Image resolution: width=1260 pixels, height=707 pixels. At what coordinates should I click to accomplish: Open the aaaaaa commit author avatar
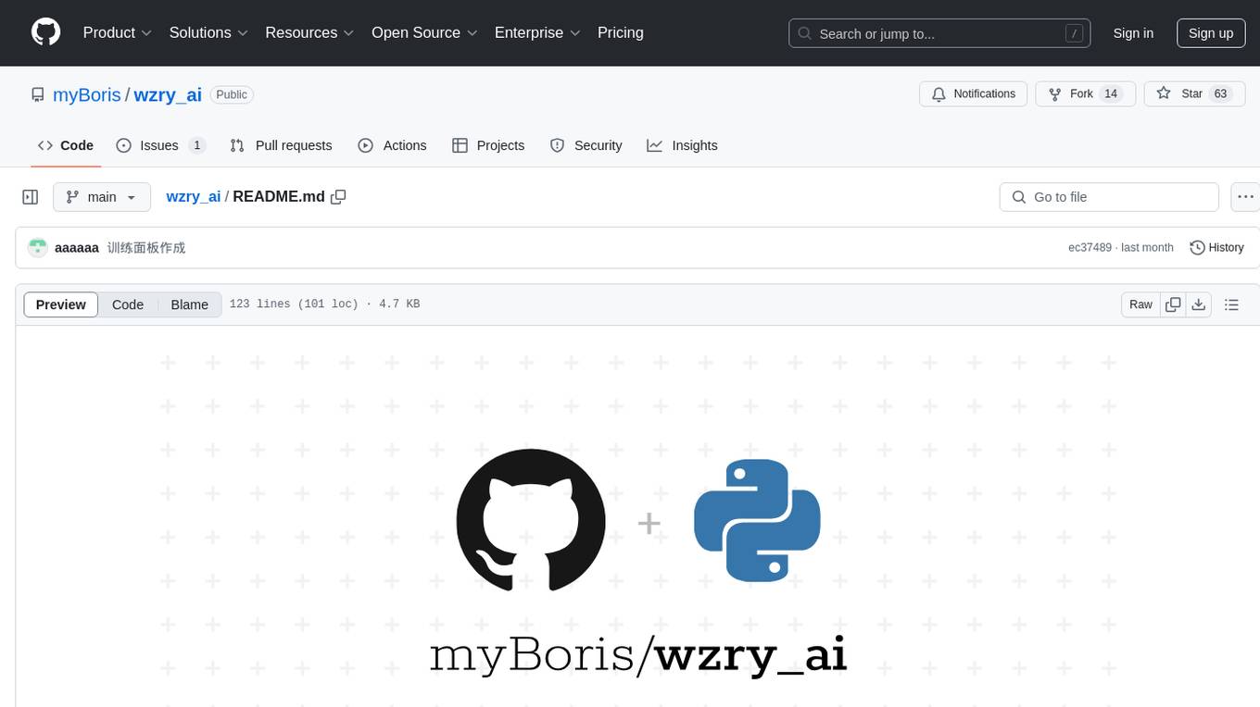tap(38, 247)
